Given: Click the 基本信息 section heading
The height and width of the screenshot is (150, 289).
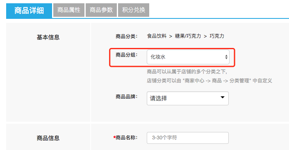Looking at the screenshot, I should (x=48, y=37).
